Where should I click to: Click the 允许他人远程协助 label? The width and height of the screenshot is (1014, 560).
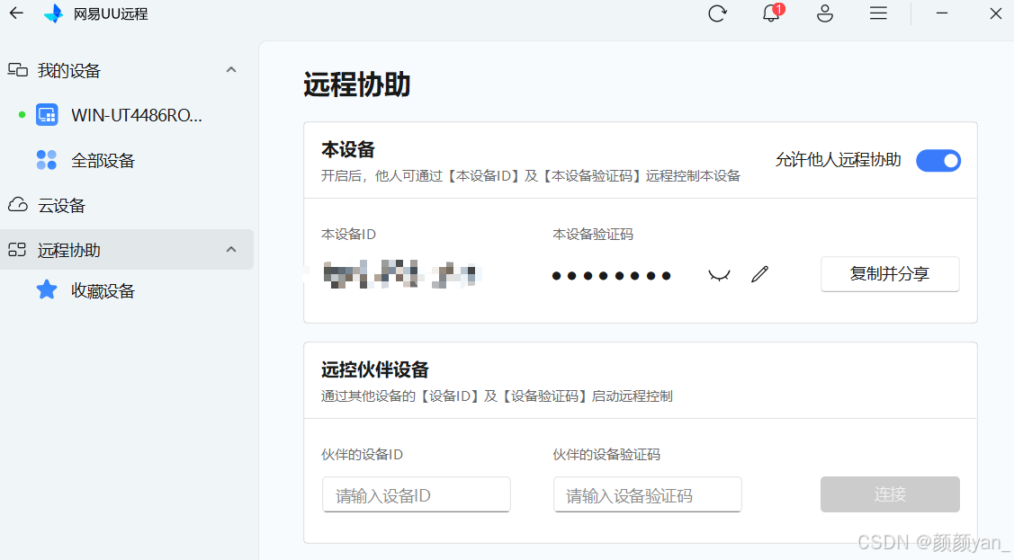(839, 160)
